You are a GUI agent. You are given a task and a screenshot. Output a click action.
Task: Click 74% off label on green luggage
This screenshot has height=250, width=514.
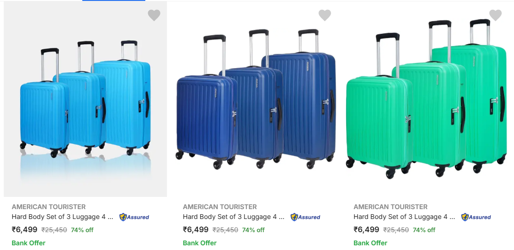click(424, 230)
